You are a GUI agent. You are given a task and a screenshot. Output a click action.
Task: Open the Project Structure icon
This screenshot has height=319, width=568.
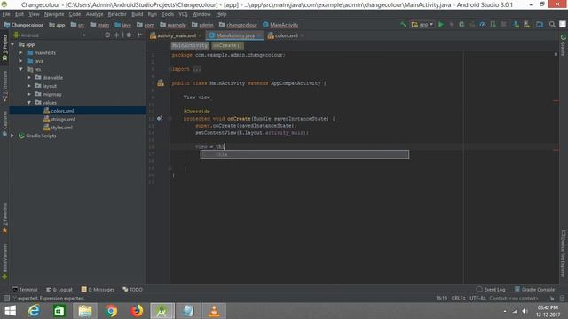tap(540, 25)
